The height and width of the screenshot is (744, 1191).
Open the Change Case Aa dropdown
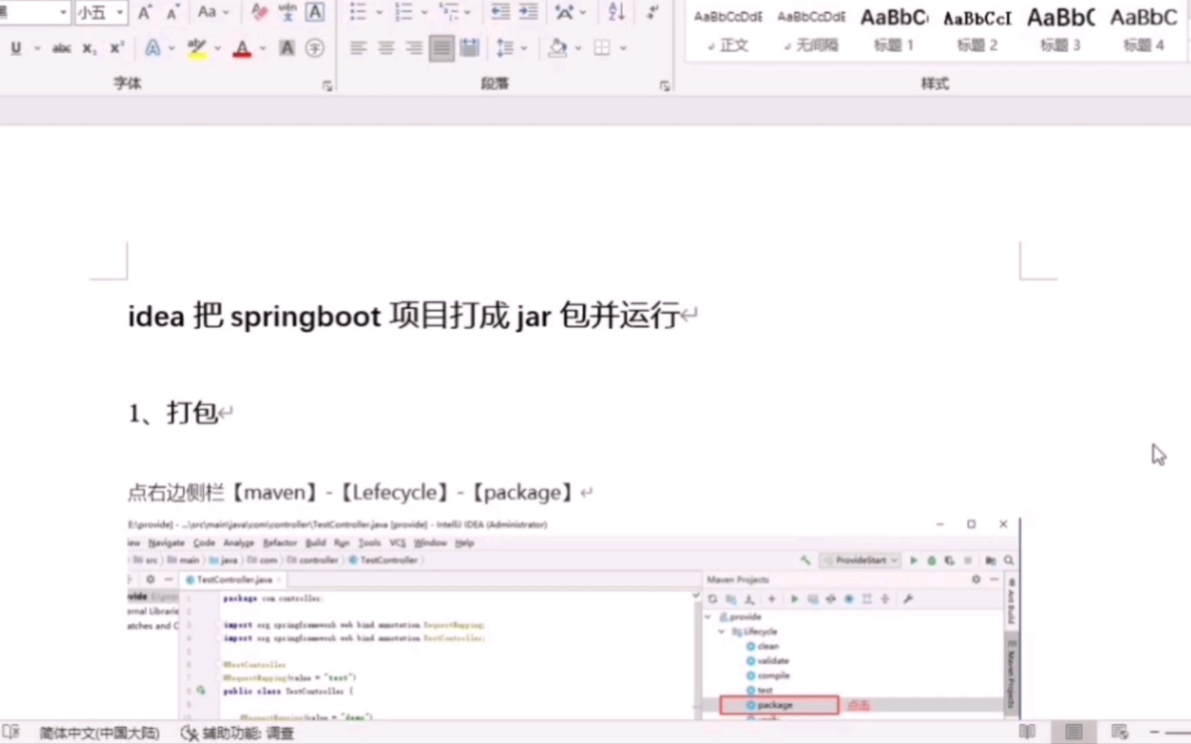click(212, 12)
